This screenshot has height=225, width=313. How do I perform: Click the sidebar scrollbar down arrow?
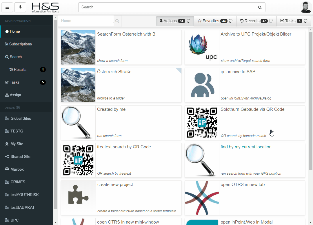tap(56, 222)
